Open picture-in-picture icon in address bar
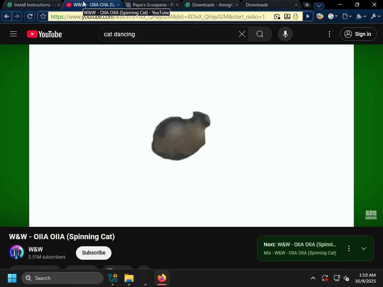383x287 pixels. (277, 16)
